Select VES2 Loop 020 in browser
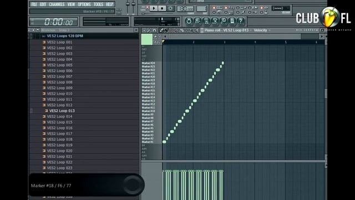Screen dimensions: 355x200 point(59,151)
